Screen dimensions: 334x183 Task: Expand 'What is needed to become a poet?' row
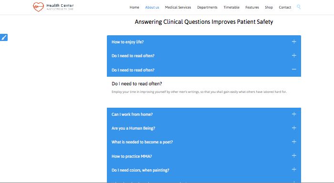point(204,142)
